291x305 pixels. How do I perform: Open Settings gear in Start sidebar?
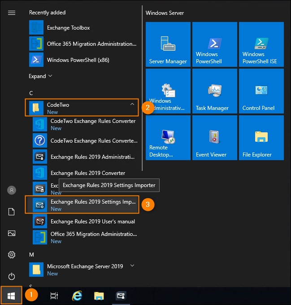pos(12,255)
